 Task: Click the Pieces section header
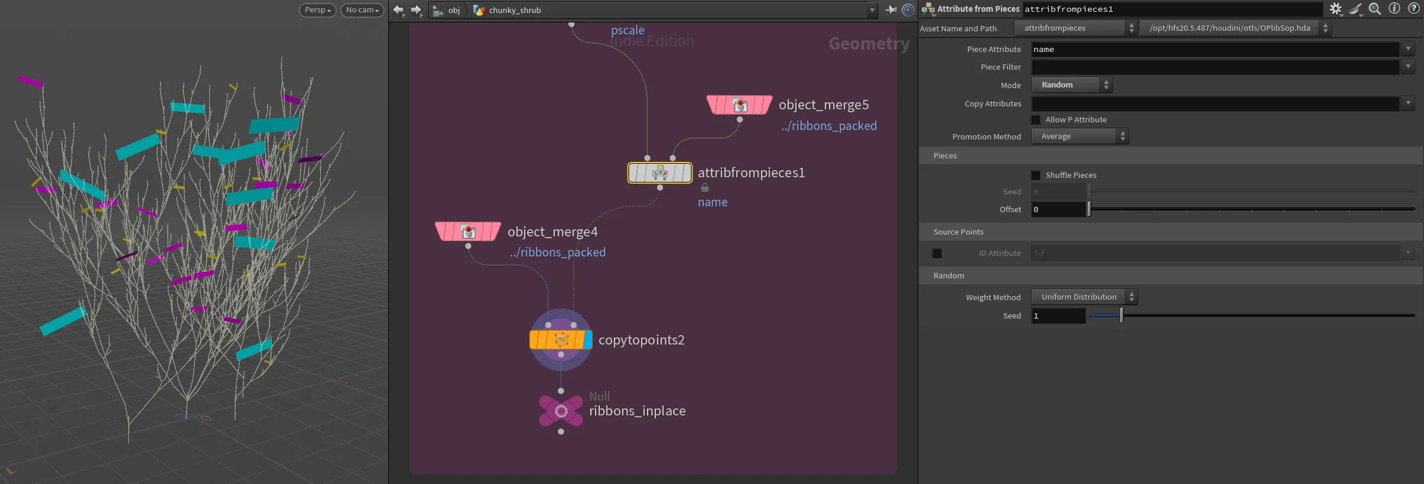(x=1171, y=156)
